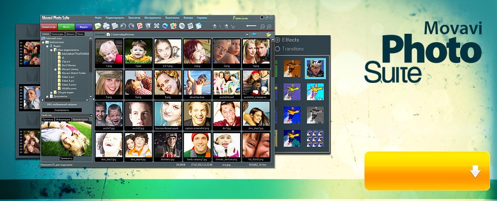The height and width of the screenshot is (201, 497).
Task: Expand the Документы tree node
Action: [x=47, y=97]
